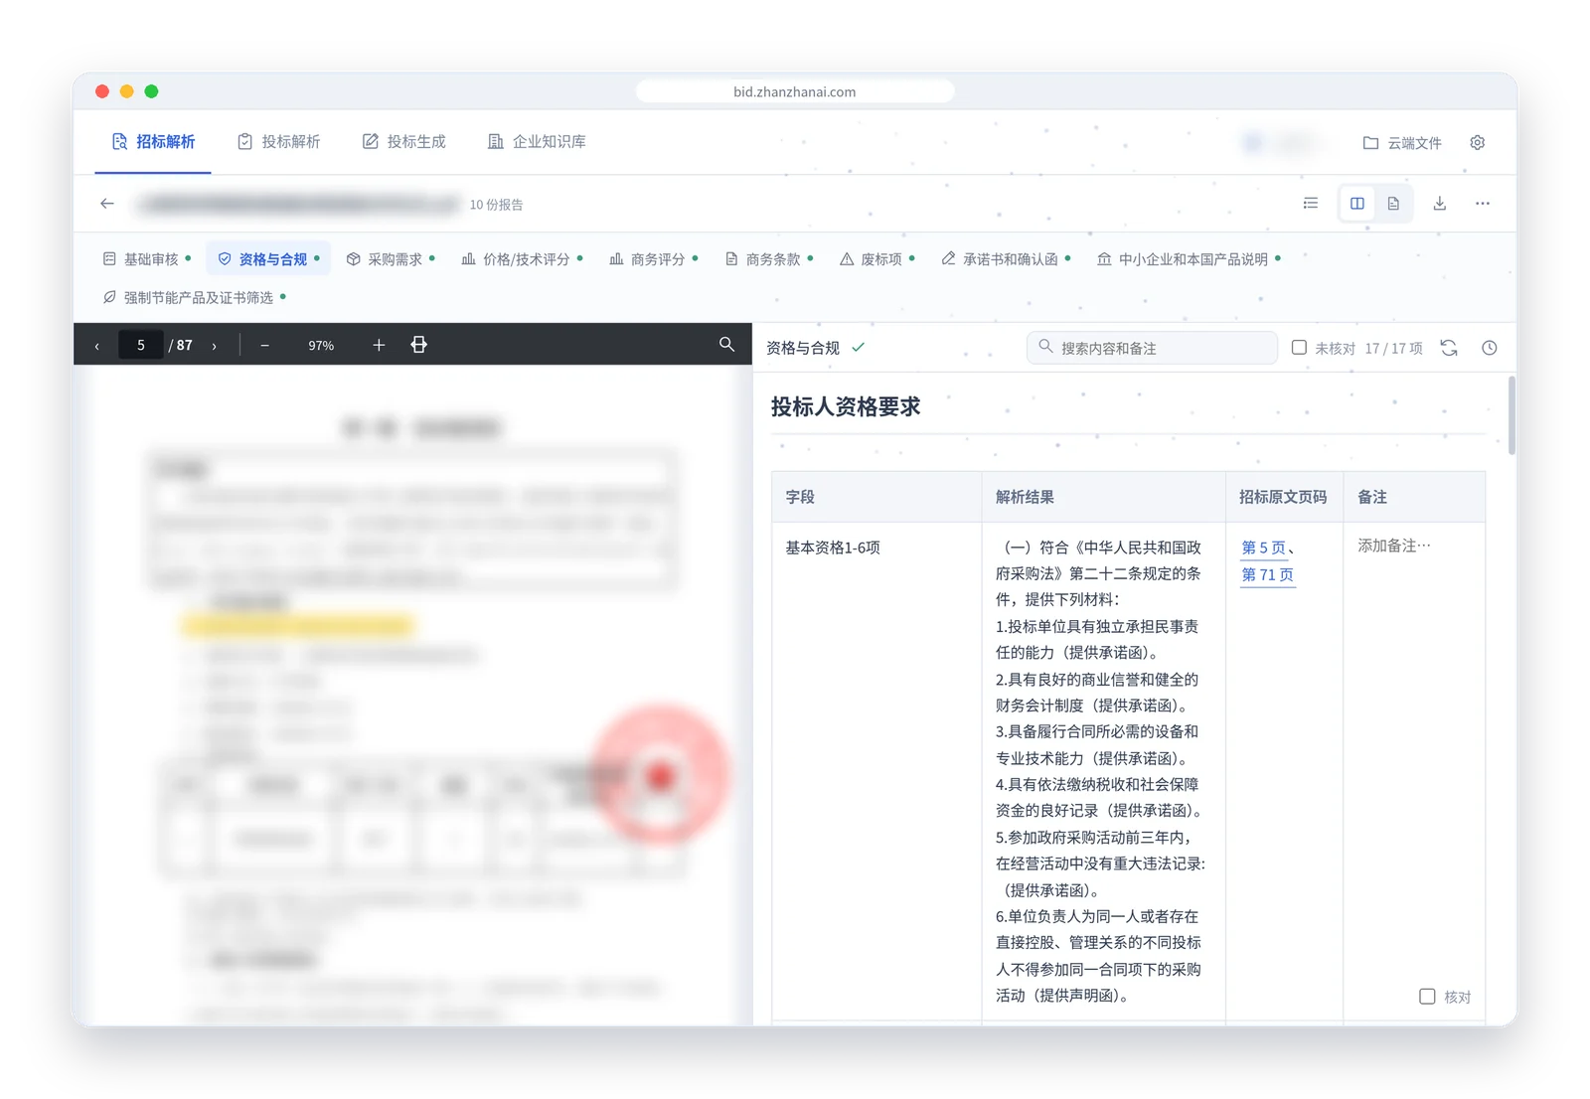Click the back arrow icon

[x=107, y=204]
